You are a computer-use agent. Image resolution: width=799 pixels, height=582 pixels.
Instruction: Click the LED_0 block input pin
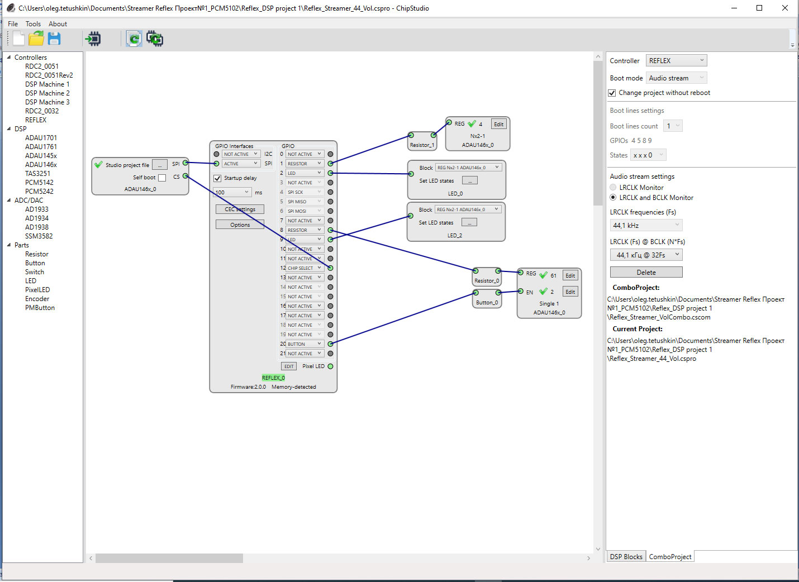coord(411,174)
